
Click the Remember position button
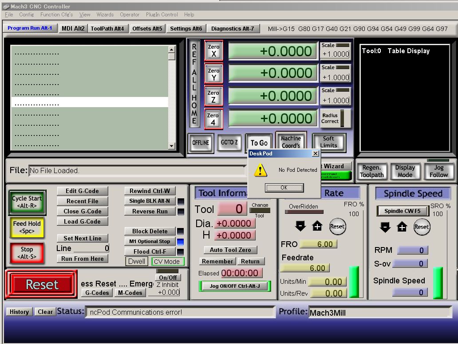coord(217,261)
